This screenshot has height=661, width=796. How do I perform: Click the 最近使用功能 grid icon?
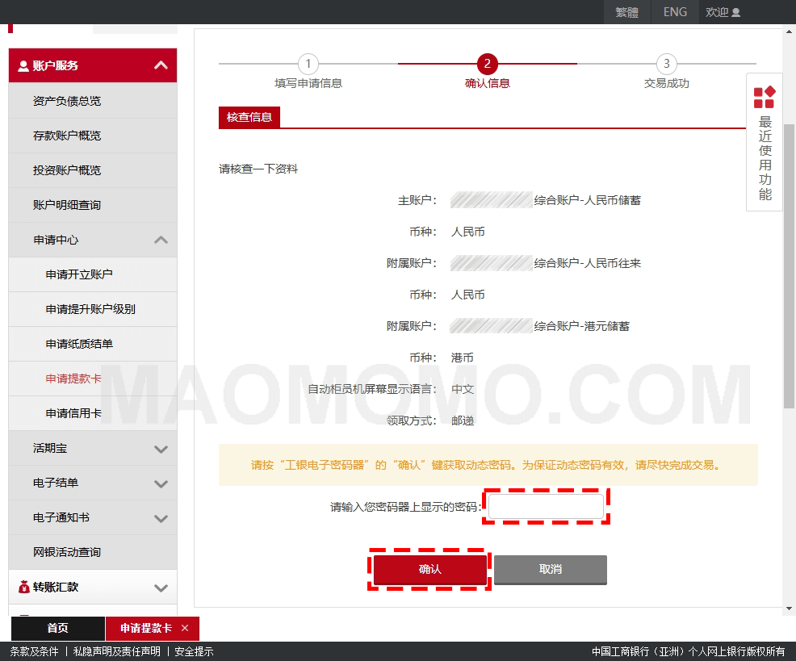pos(764,97)
